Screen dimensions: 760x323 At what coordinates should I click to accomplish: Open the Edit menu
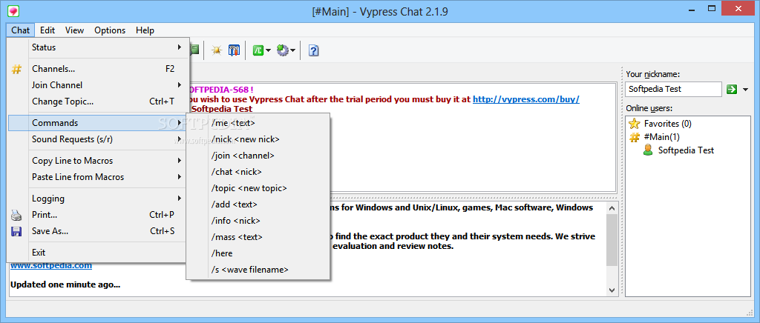coord(47,30)
